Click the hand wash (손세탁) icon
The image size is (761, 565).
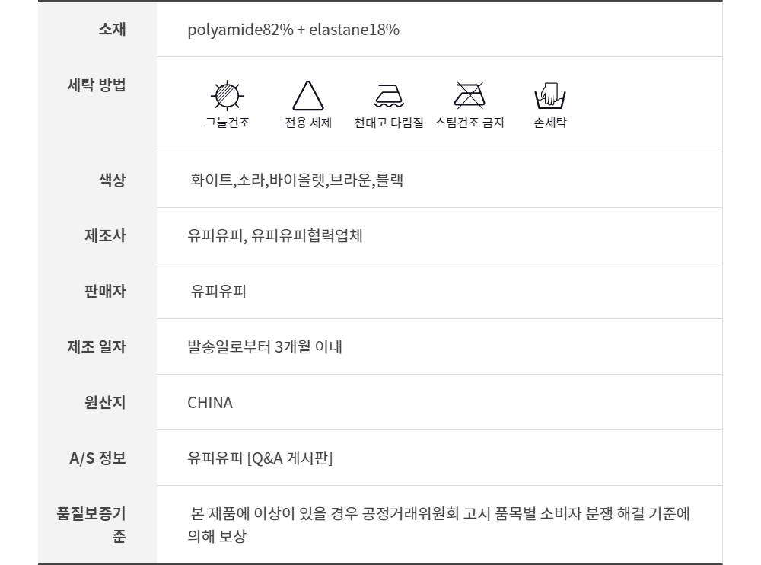point(550,96)
